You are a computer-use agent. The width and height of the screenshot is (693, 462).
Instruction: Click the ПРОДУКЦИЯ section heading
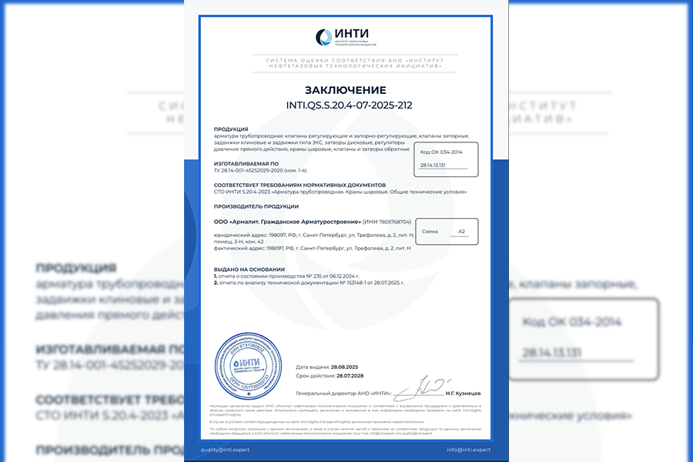point(230,129)
